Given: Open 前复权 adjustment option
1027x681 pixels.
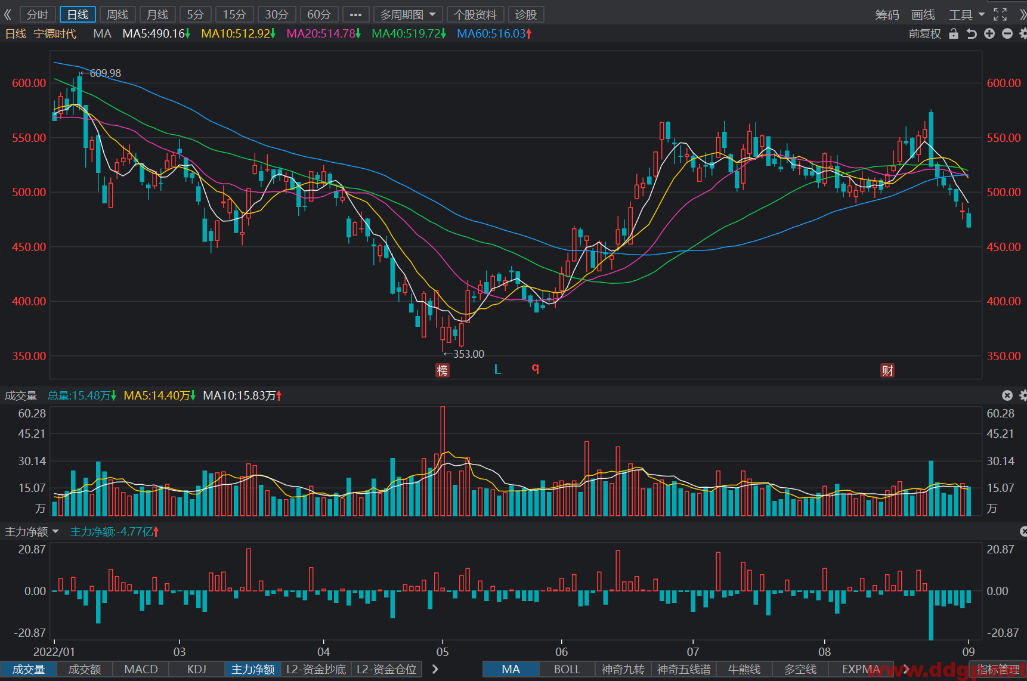Looking at the screenshot, I should pos(924,34).
